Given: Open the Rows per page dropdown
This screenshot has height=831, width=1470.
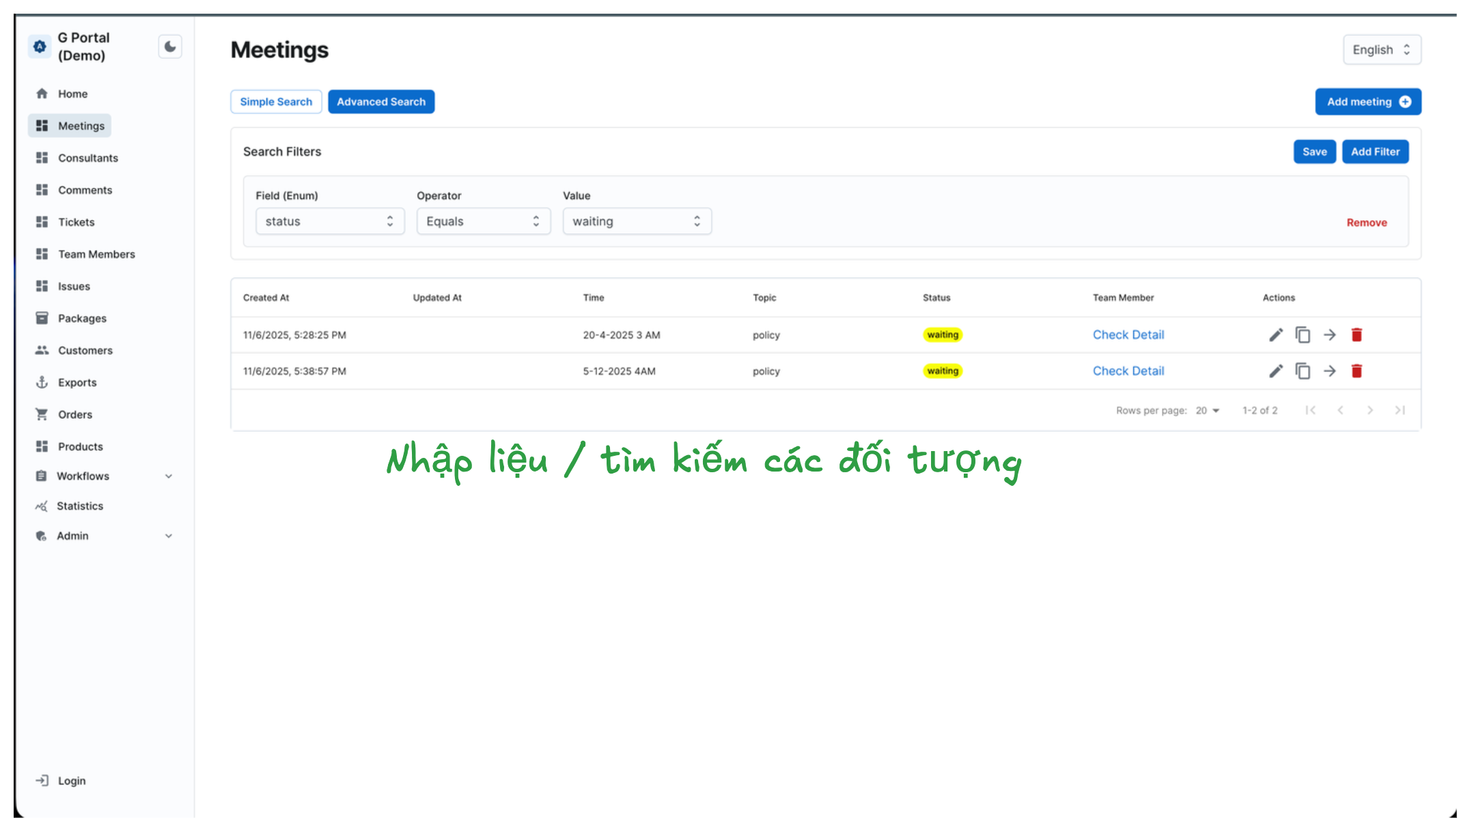Looking at the screenshot, I should click(1206, 410).
